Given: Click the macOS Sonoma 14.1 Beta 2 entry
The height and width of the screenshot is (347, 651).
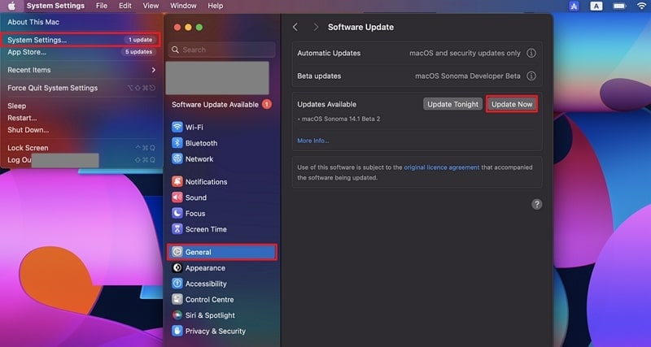Looking at the screenshot, I should (x=339, y=119).
